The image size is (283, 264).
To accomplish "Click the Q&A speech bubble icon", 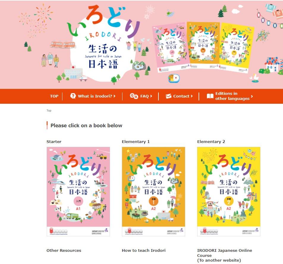I will [x=134, y=96].
